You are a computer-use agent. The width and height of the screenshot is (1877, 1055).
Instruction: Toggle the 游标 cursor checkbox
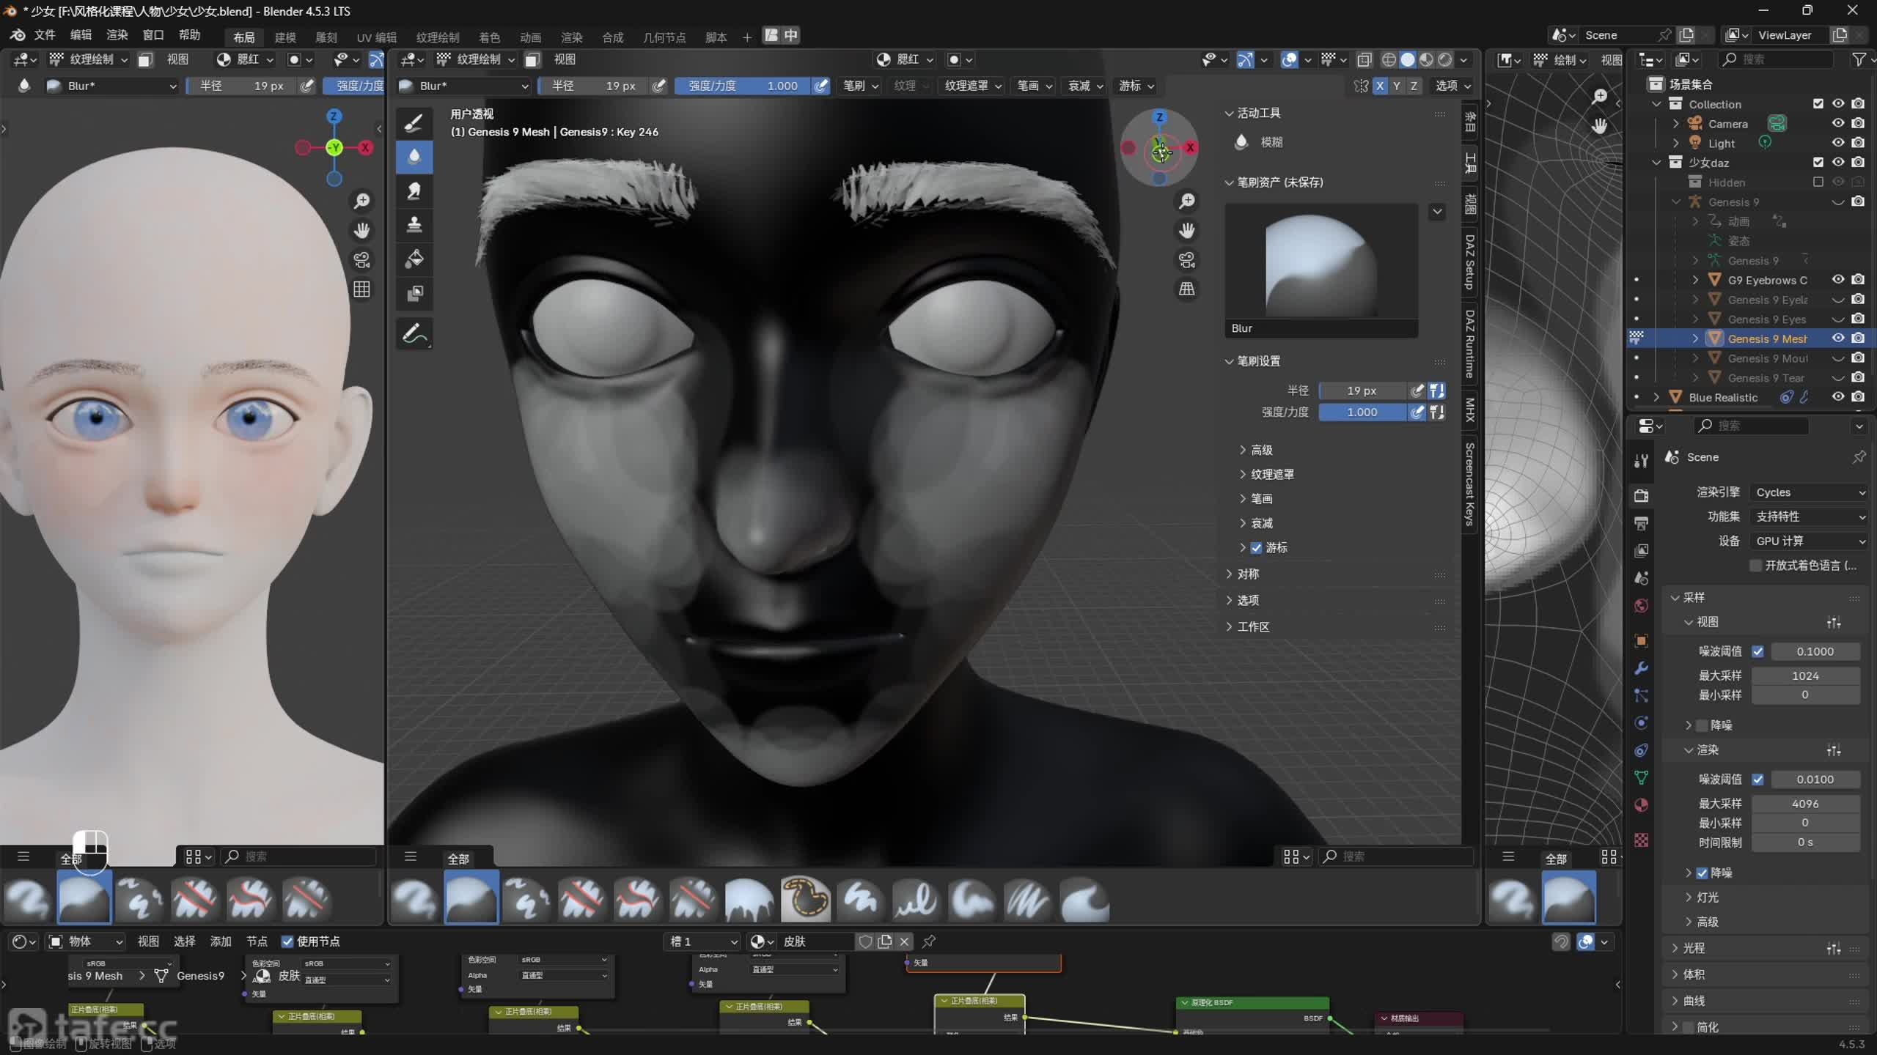point(1257,547)
